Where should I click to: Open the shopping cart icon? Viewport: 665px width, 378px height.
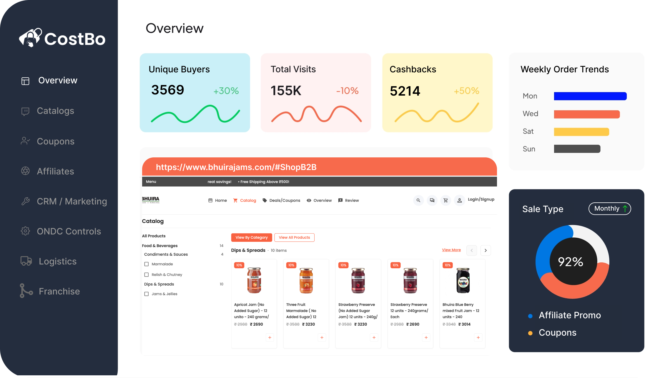pos(446,200)
